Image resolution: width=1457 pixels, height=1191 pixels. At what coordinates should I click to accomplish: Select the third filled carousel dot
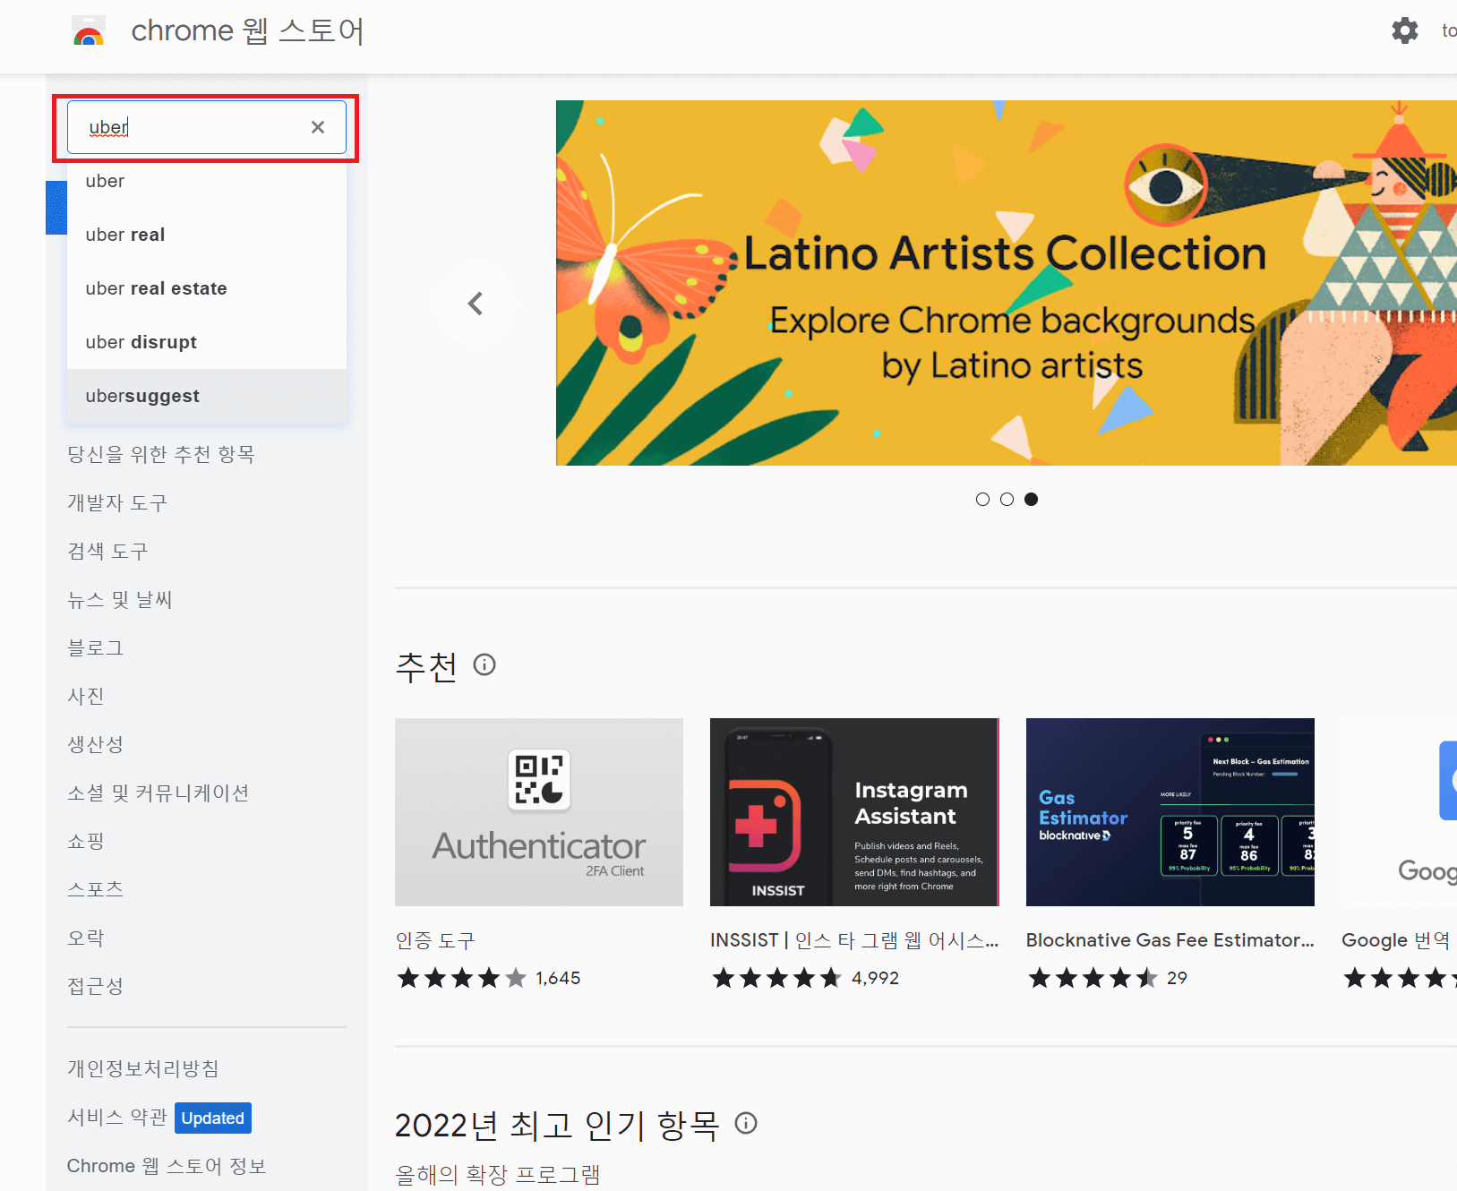(x=1031, y=499)
